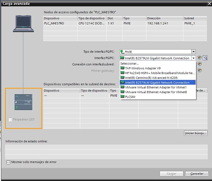Collapse the Interfaz PG/PC dropdown arrow
The image size is (212, 181).
point(194,58)
